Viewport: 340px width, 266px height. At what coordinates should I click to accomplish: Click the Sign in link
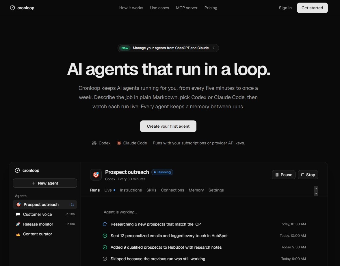285,8
